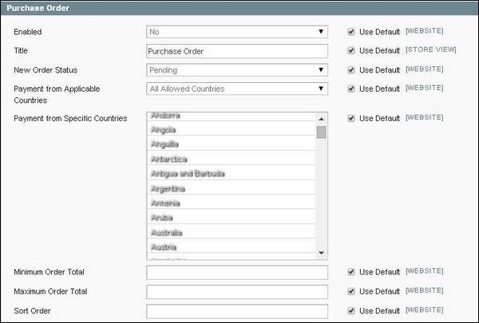The height and width of the screenshot is (323, 479).
Task: Click the Sort Order input field
Action: (237, 311)
